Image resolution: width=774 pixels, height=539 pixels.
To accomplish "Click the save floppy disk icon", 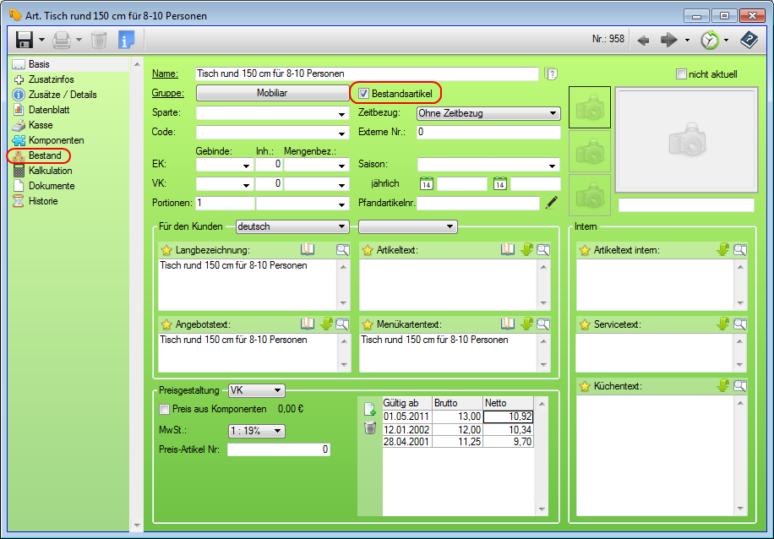I will click(x=25, y=40).
